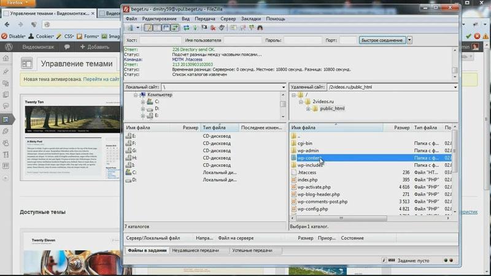Screen dimensions: 491x276
Task: Click the Firefox menu button
Action: (18, 3)
